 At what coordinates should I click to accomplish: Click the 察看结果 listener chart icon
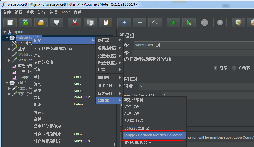[14, 66]
